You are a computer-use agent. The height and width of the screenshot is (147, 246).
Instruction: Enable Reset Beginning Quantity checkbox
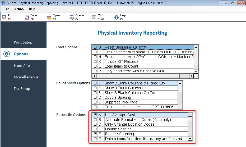95,47
